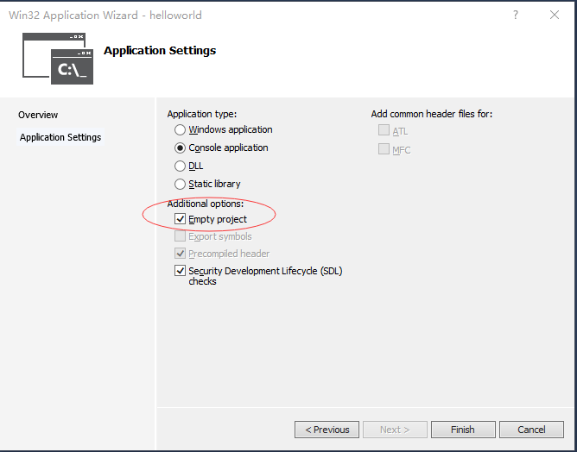Select Console application radio button
577x452 pixels.
point(181,148)
